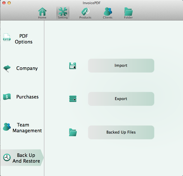Viewport: 183px width, 176px height.
Task: Go to Purchases settings section
Action: pos(27,97)
